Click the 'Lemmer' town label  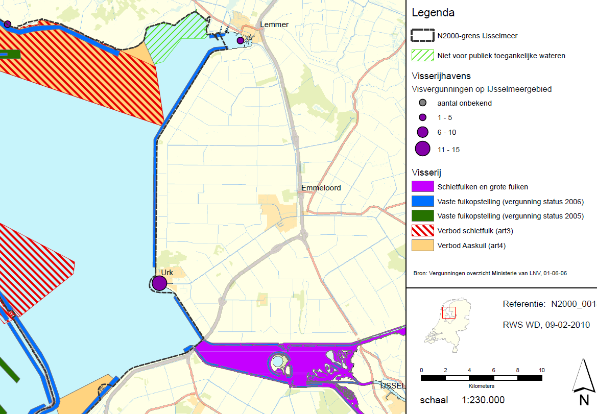pyautogui.click(x=274, y=25)
